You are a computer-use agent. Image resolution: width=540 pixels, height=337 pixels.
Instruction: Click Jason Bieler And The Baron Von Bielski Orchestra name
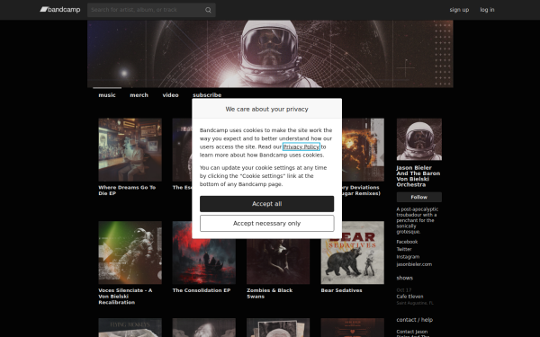[418, 176]
